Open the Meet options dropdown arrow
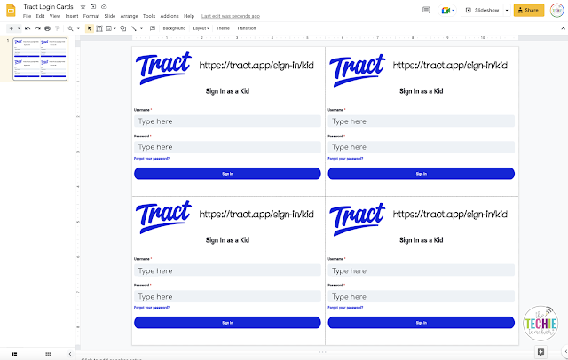 tap(454, 10)
